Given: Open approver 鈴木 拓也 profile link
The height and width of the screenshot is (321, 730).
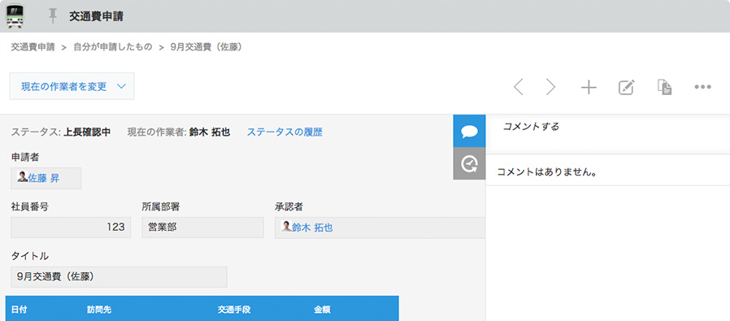Looking at the screenshot, I should click(x=312, y=228).
